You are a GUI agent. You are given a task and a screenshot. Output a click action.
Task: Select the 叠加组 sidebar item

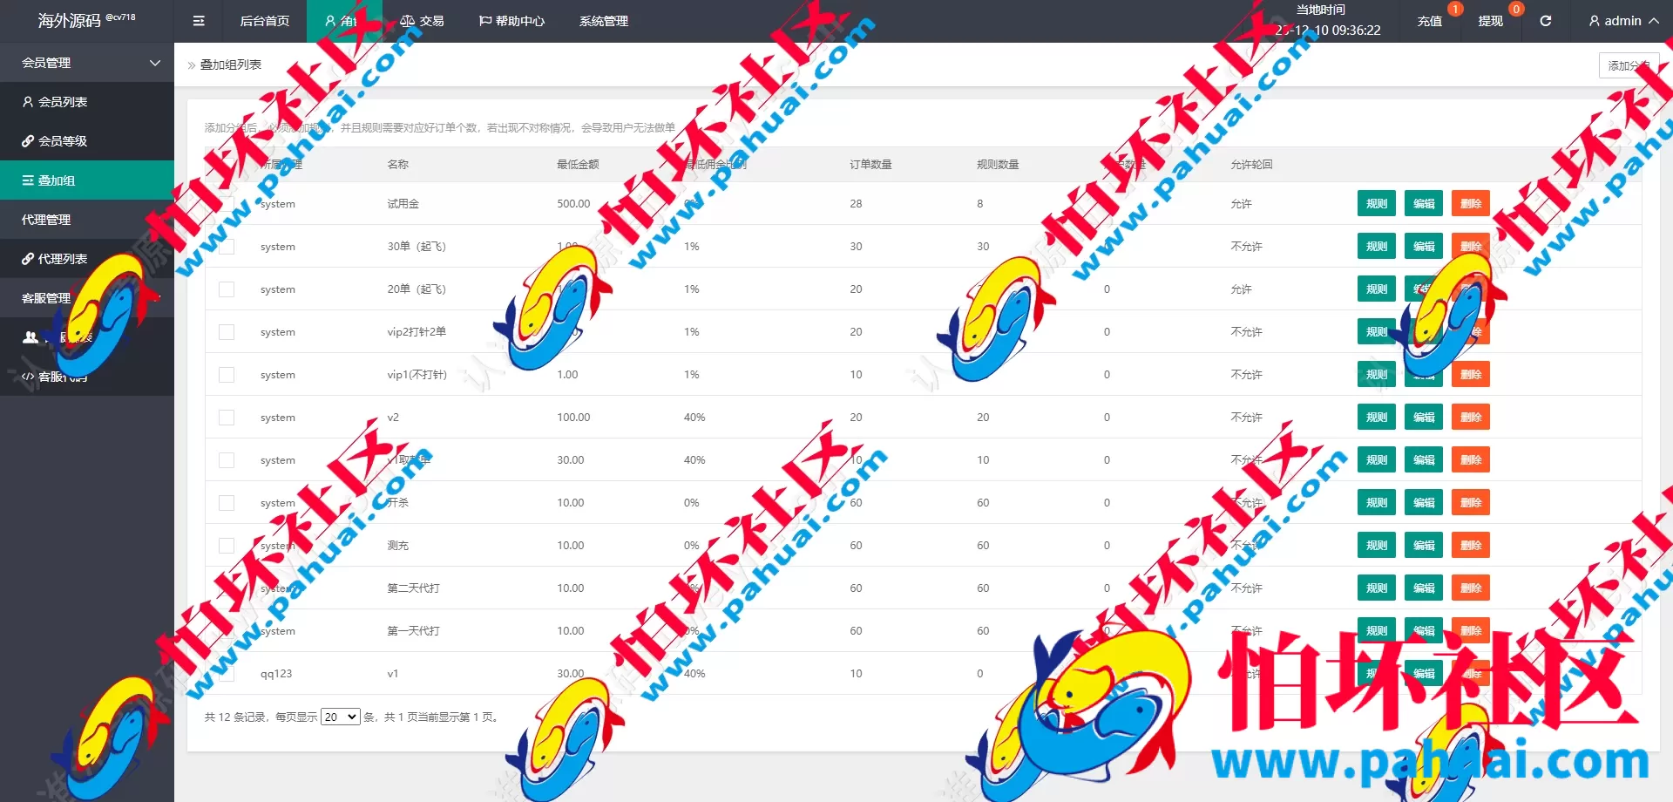point(57,180)
